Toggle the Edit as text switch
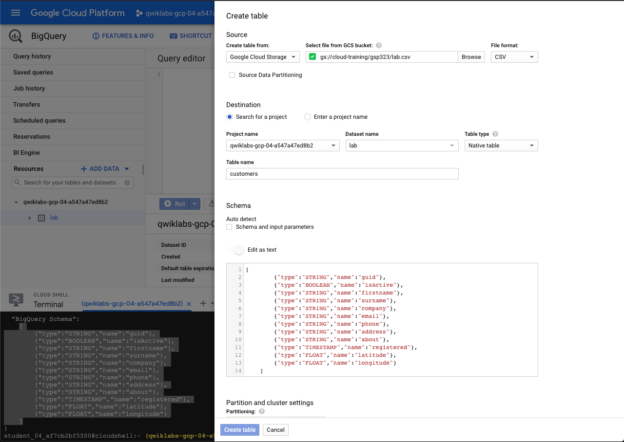 click(235, 250)
